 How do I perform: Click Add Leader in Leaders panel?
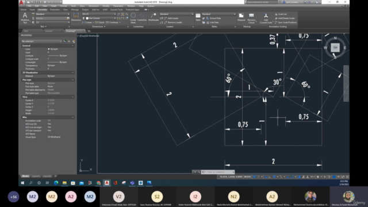171,18
